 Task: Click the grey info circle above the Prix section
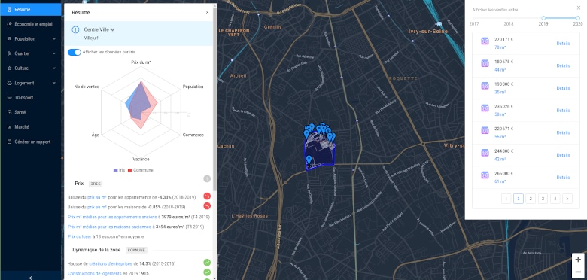pyautogui.click(x=207, y=178)
